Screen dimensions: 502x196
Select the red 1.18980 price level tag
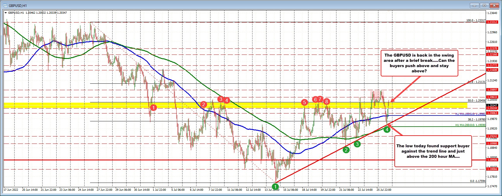(492, 143)
